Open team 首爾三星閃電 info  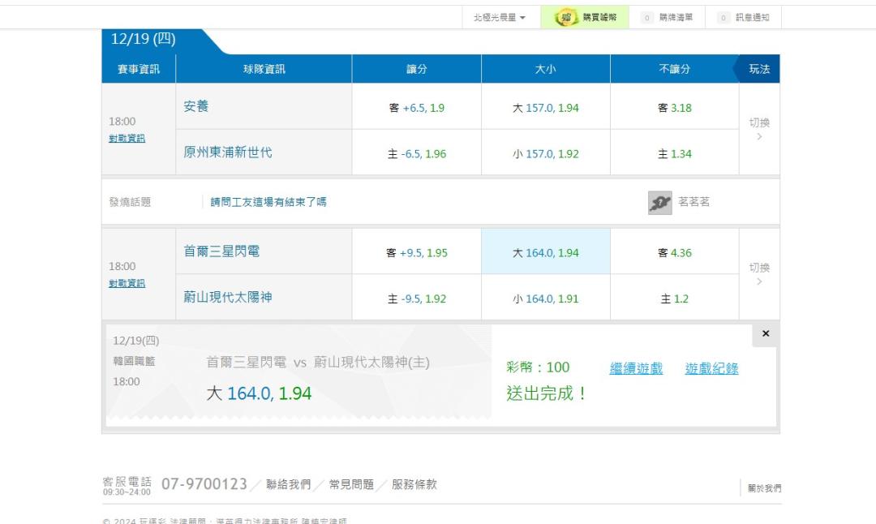pos(221,251)
